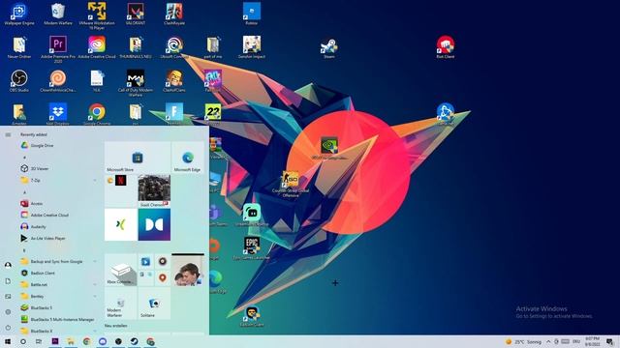Open Adobe Creative Cloud in Start list
The width and height of the screenshot is (620, 348).
(57, 215)
